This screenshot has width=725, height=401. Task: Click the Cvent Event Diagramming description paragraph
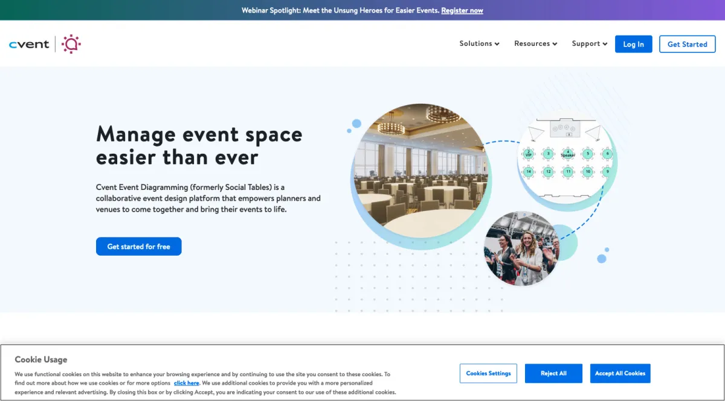tap(208, 198)
